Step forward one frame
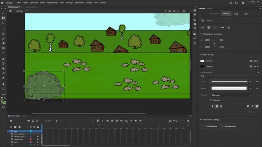Viewport: 262px width, 147px height. pyautogui.click(x=140, y=121)
